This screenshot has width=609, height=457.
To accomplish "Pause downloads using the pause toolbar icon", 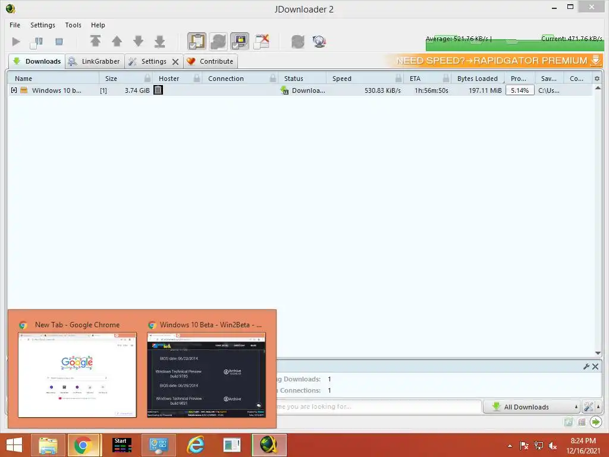I will tap(37, 42).
